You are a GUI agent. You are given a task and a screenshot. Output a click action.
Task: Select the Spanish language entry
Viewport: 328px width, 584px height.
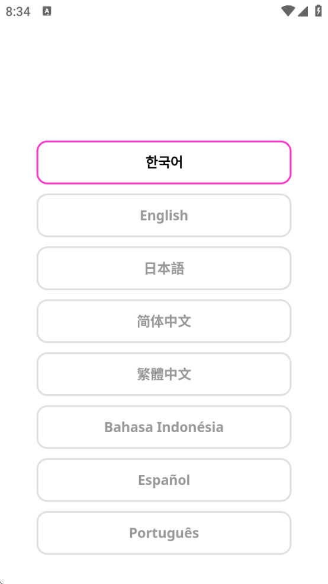click(164, 480)
